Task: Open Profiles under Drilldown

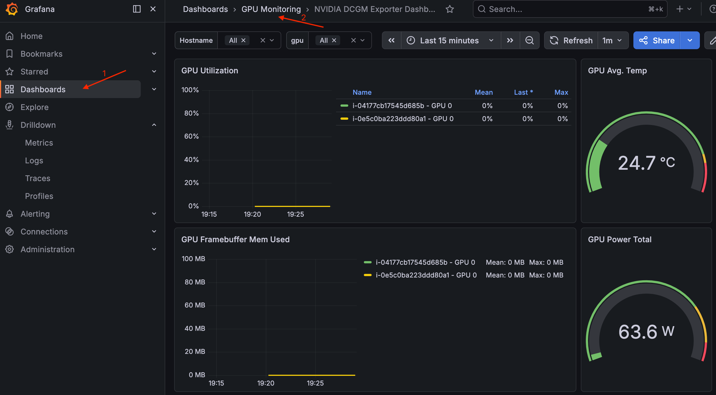Action: (39, 196)
